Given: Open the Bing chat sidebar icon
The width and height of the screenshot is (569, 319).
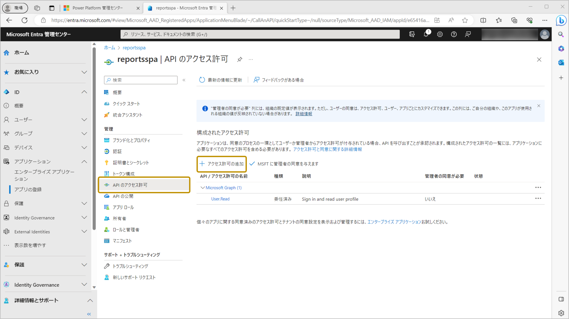Looking at the screenshot, I should point(561,20).
